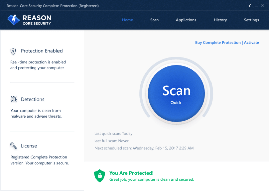Open the Settings tab
Image resolution: width=269 pixels, height=191 pixels.
click(x=251, y=20)
